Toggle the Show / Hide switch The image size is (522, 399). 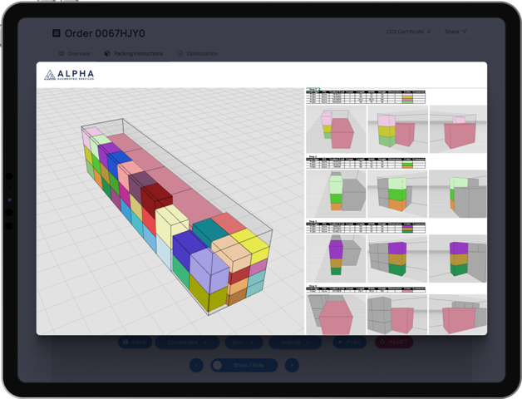[x=218, y=365]
